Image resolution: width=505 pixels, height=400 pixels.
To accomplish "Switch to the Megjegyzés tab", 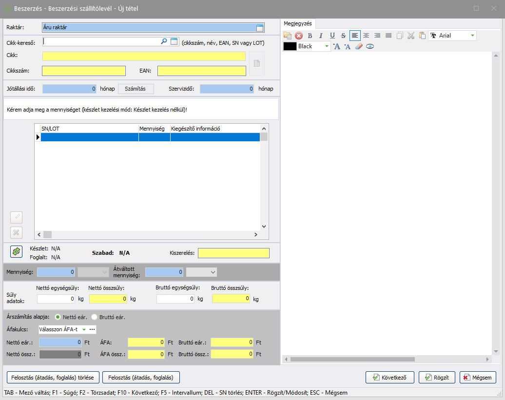I will click(x=297, y=23).
